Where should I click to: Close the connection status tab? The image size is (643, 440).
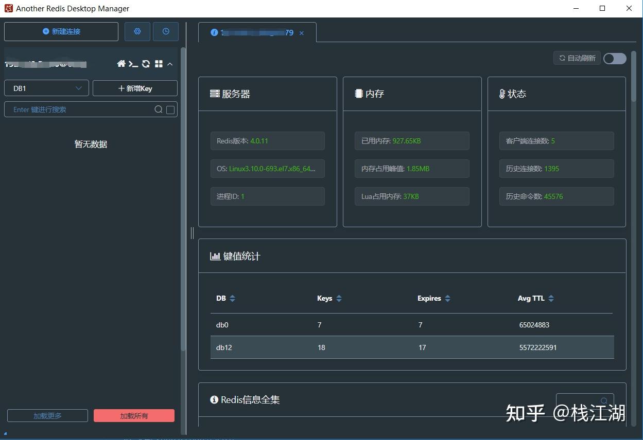pos(302,33)
